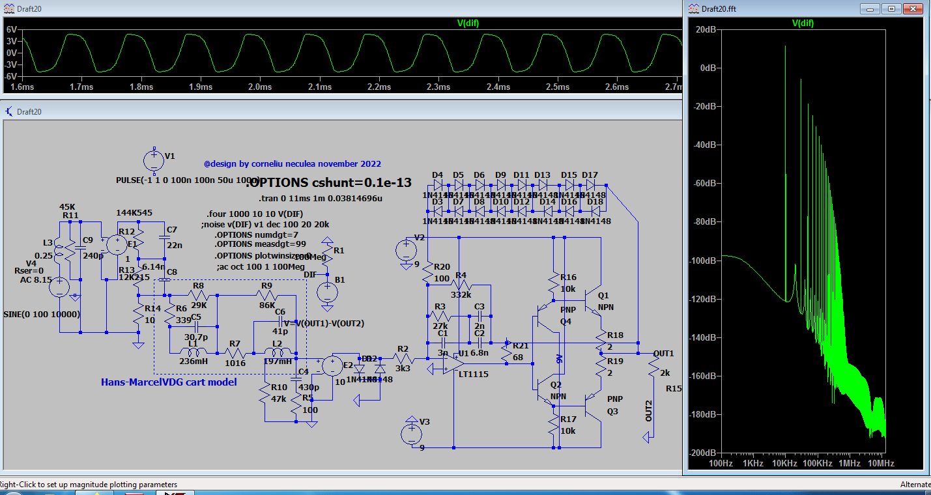Viewport: 931px width, 495px height.
Task: Click the 2.0ms label on time axis
Action: point(259,87)
